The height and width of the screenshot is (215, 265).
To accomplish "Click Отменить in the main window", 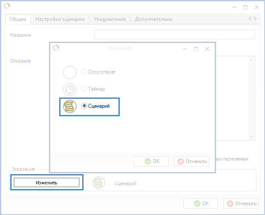I will click(241, 204).
